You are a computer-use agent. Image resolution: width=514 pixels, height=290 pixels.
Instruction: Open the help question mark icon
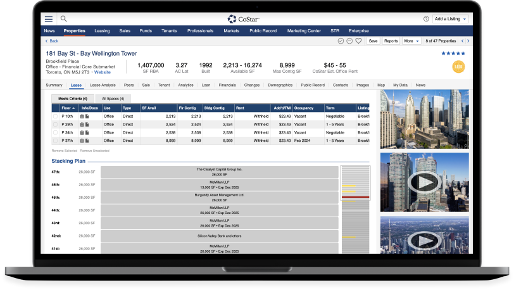click(x=426, y=19)
